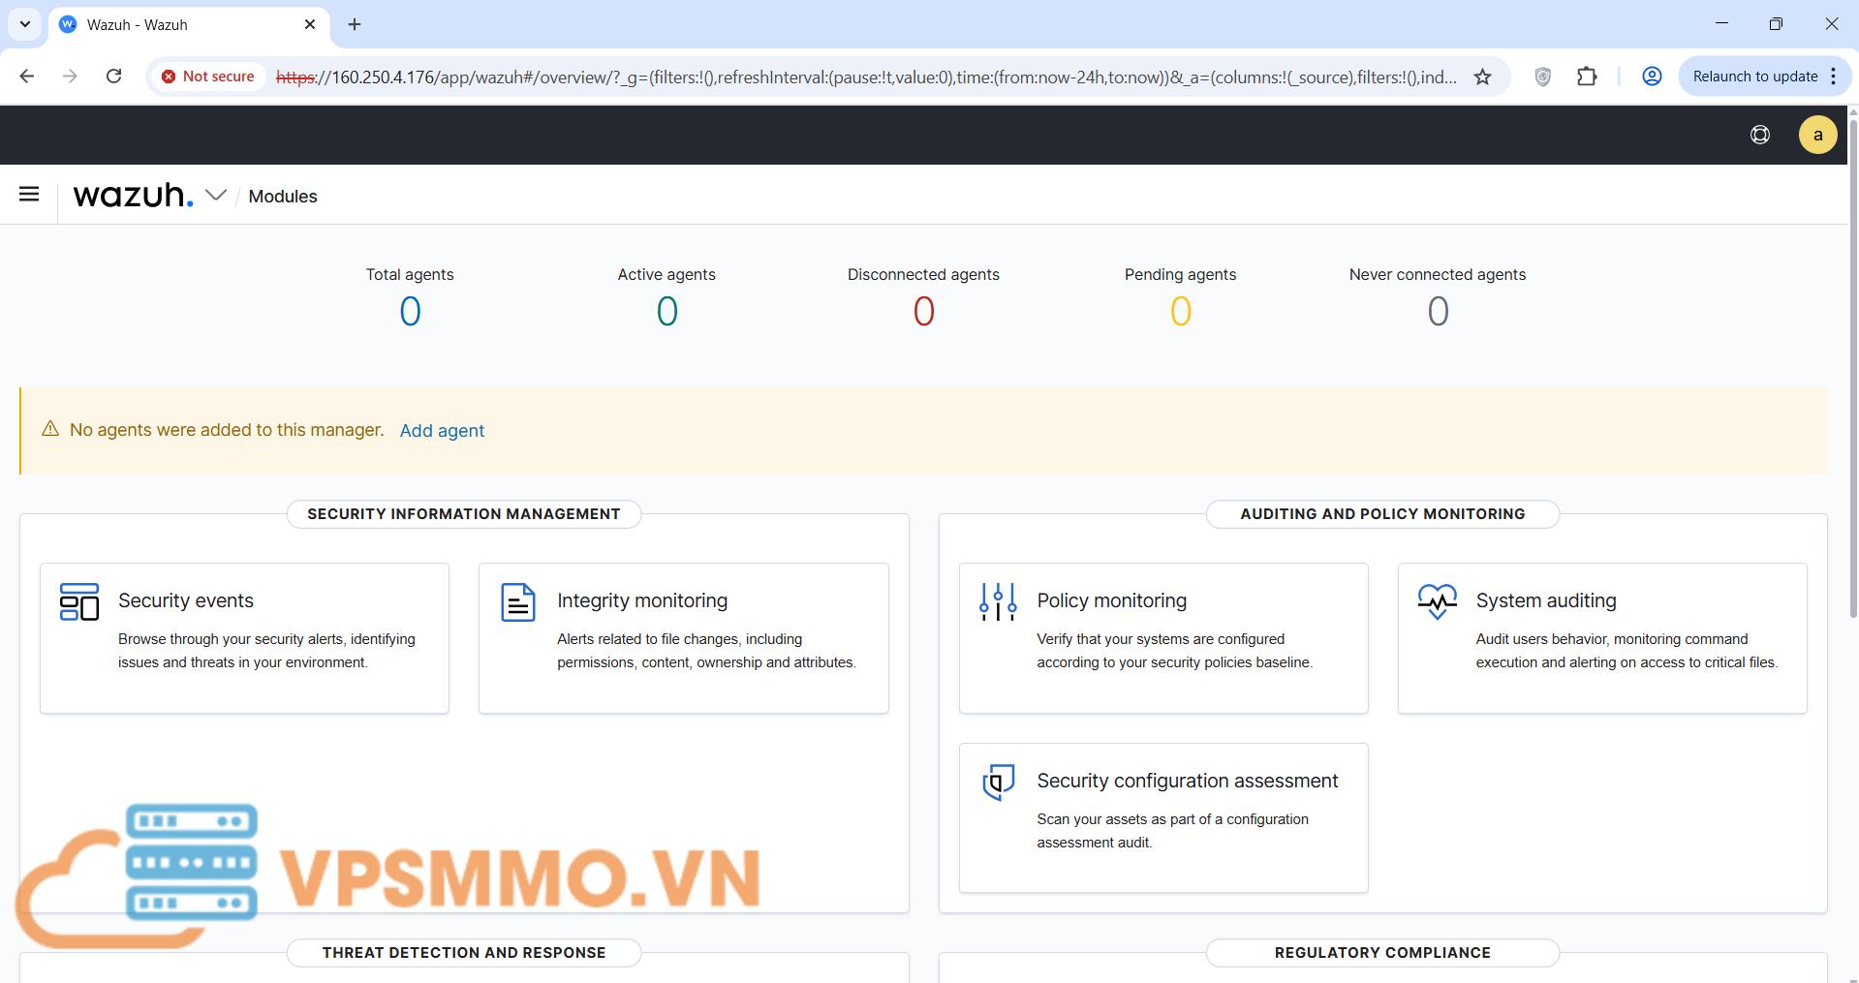The height and width of the screenshot is (983, 1859).
Task: Click the Integrity monitoring document icon
Action: 517,601
